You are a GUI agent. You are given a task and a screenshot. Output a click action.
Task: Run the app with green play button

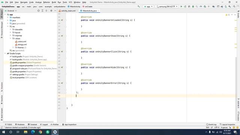coord(181,7)
